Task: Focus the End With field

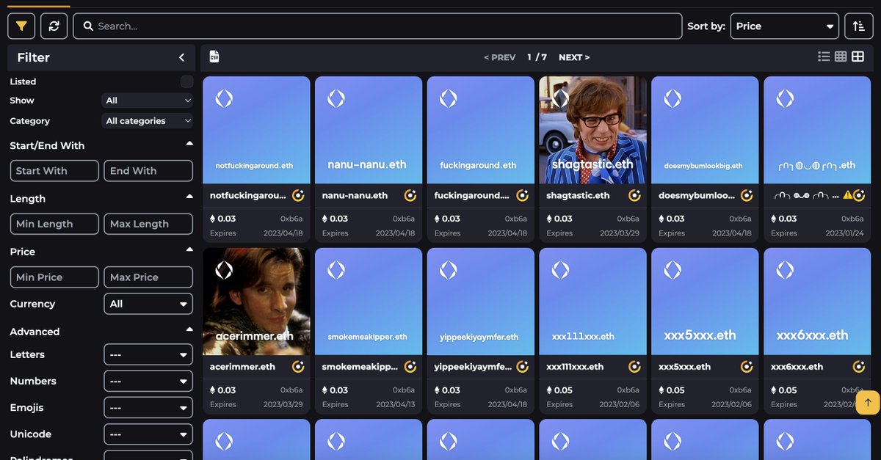Action: [x=148, y=171]
